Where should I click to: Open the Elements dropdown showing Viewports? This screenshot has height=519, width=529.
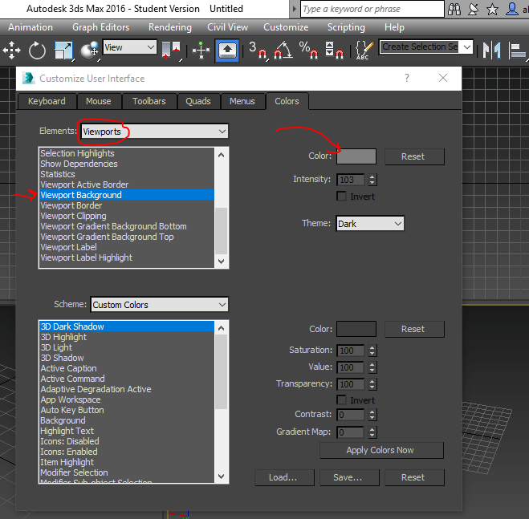(154, 132)
